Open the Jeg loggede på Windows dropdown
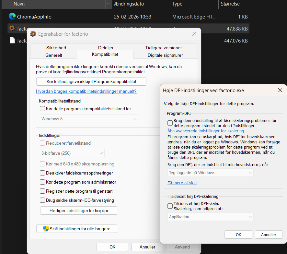 coord(210,173)
